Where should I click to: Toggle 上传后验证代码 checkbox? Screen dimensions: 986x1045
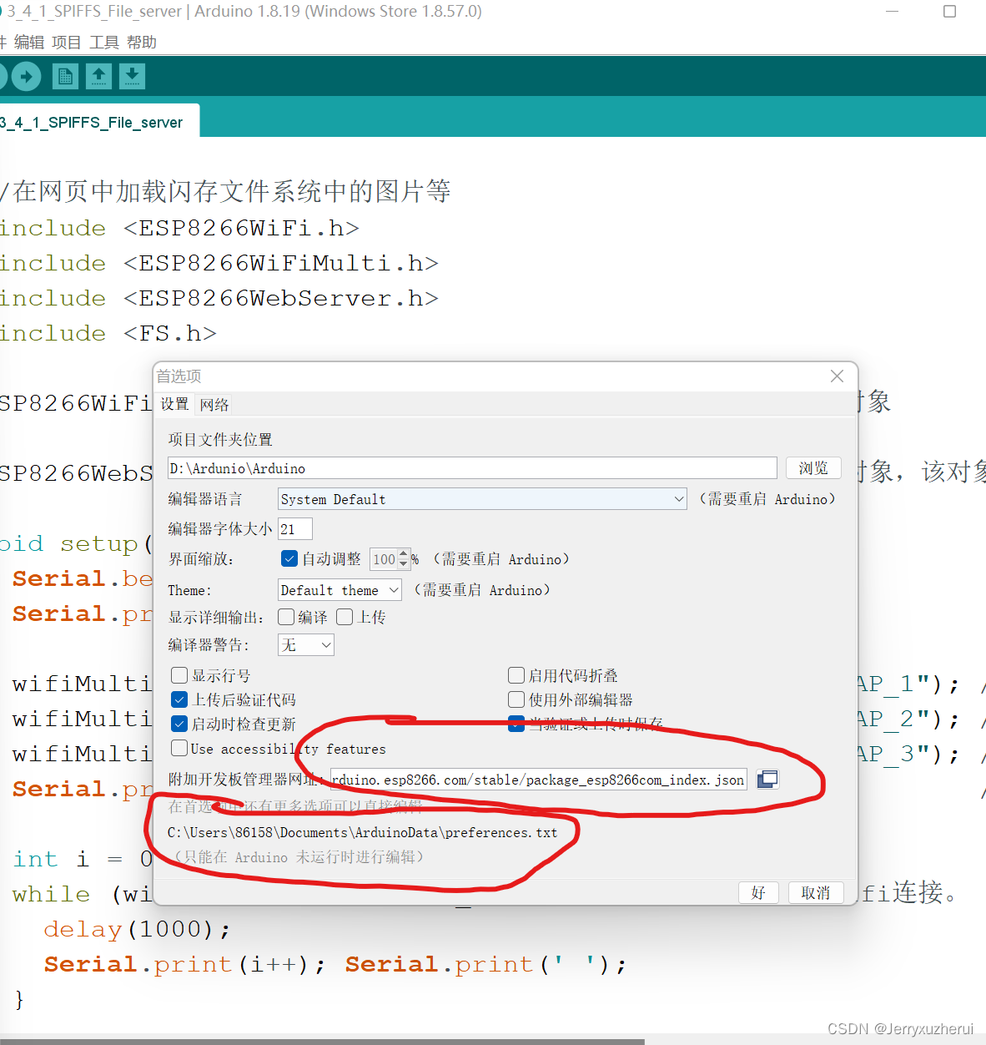[179, 699]
